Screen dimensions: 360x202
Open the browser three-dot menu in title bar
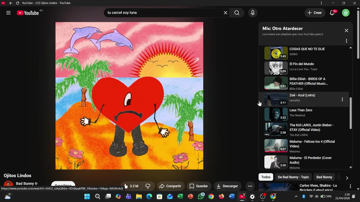click(x=321, y=3)
